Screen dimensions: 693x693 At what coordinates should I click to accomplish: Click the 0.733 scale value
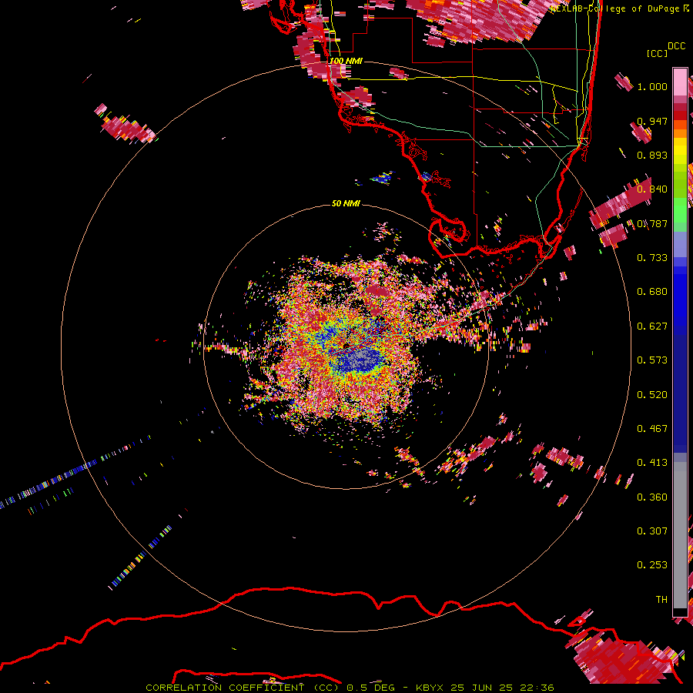tap(652, 258)
